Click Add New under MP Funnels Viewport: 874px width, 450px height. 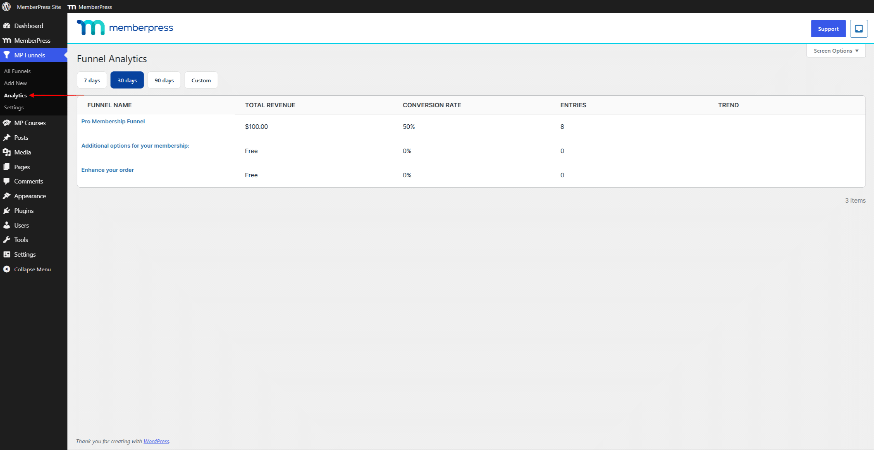[x=15, y=83]
